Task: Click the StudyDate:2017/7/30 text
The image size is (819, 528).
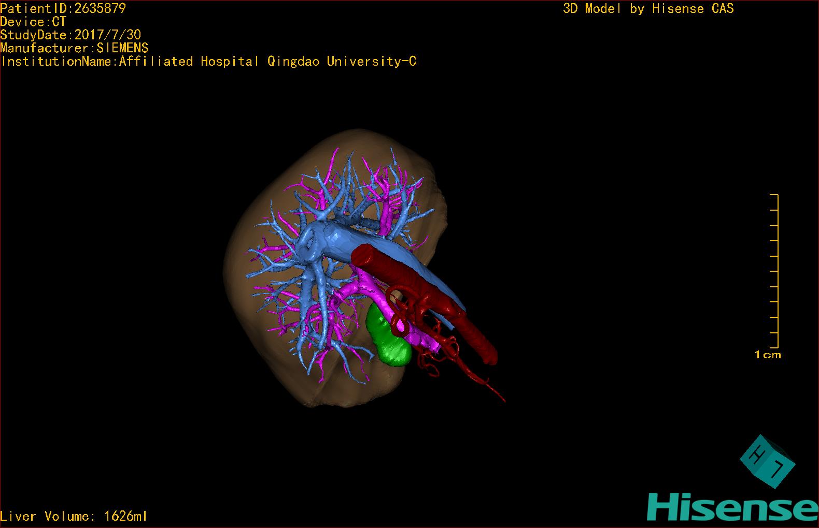Action: [x=70, y=35]
